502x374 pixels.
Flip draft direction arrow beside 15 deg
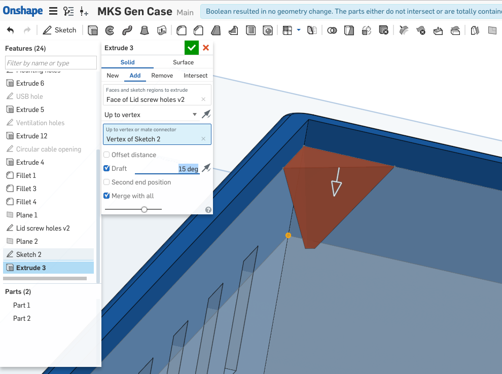click(206, 168)
